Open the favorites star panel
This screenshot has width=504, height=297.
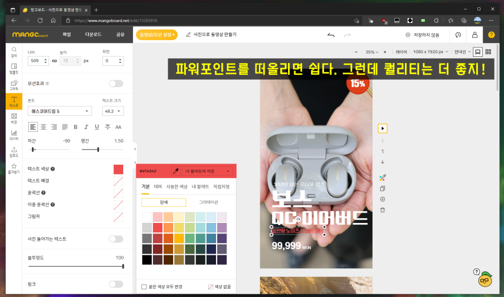pyautogui.click(x=14, y=169)
